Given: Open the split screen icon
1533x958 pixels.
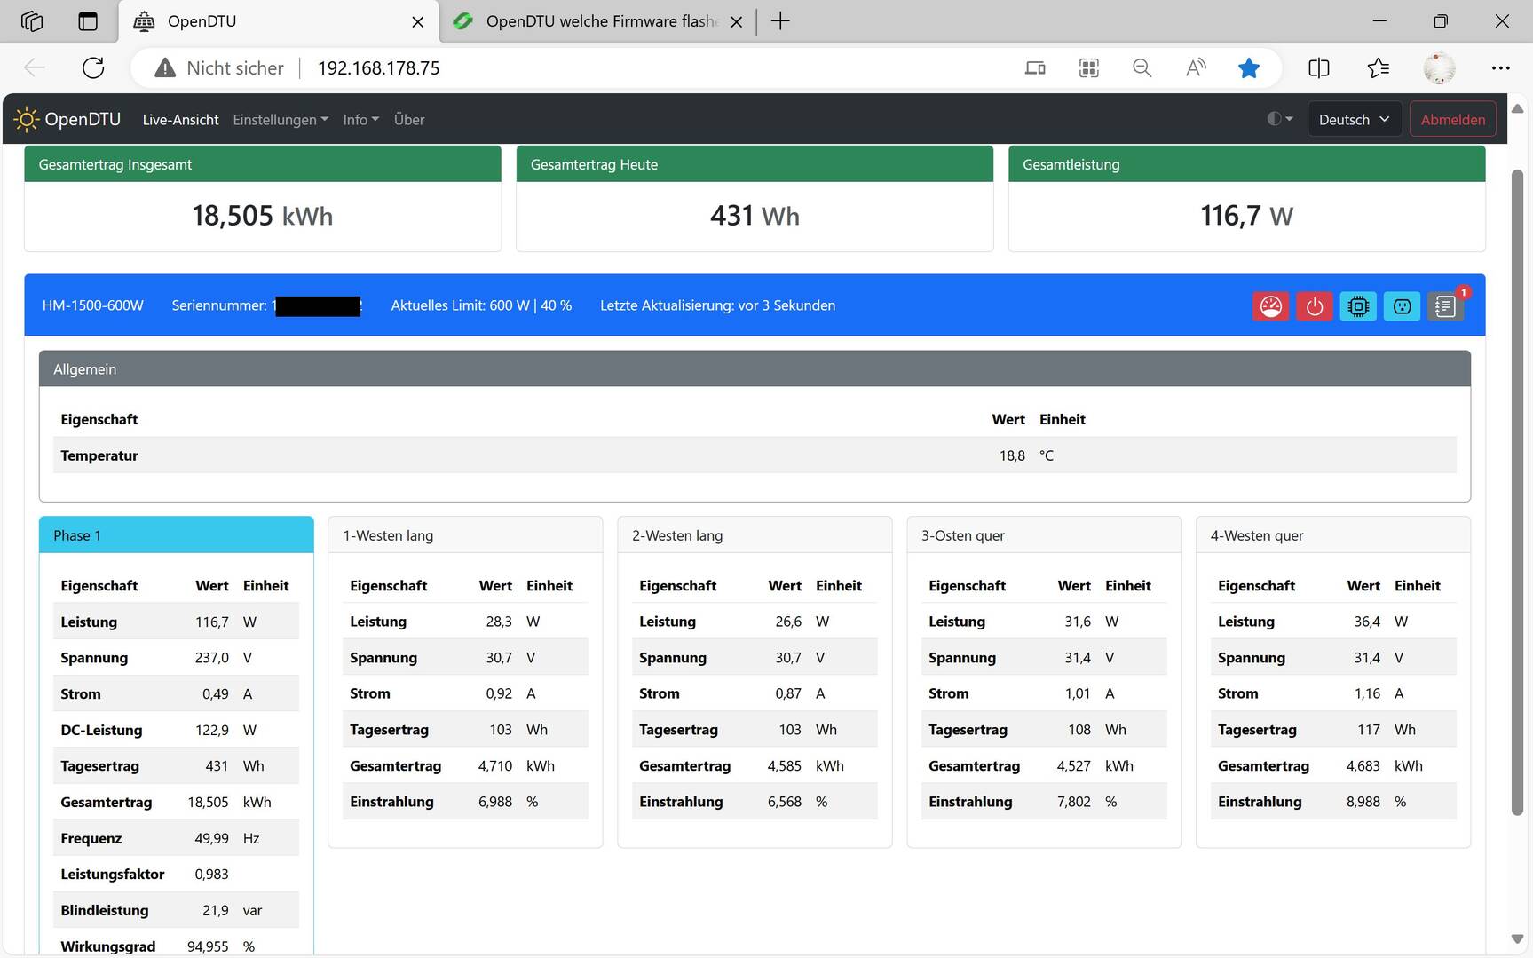Looking at the screenshot, I should [1319, 68].
